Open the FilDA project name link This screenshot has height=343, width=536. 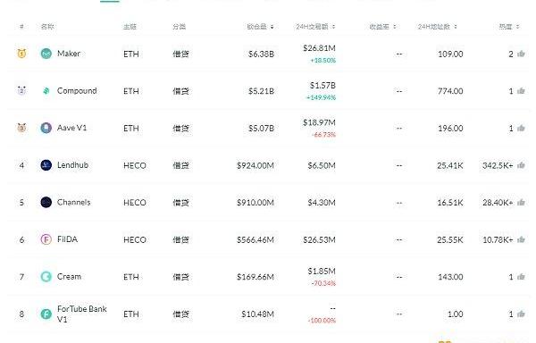pos(67,239)
